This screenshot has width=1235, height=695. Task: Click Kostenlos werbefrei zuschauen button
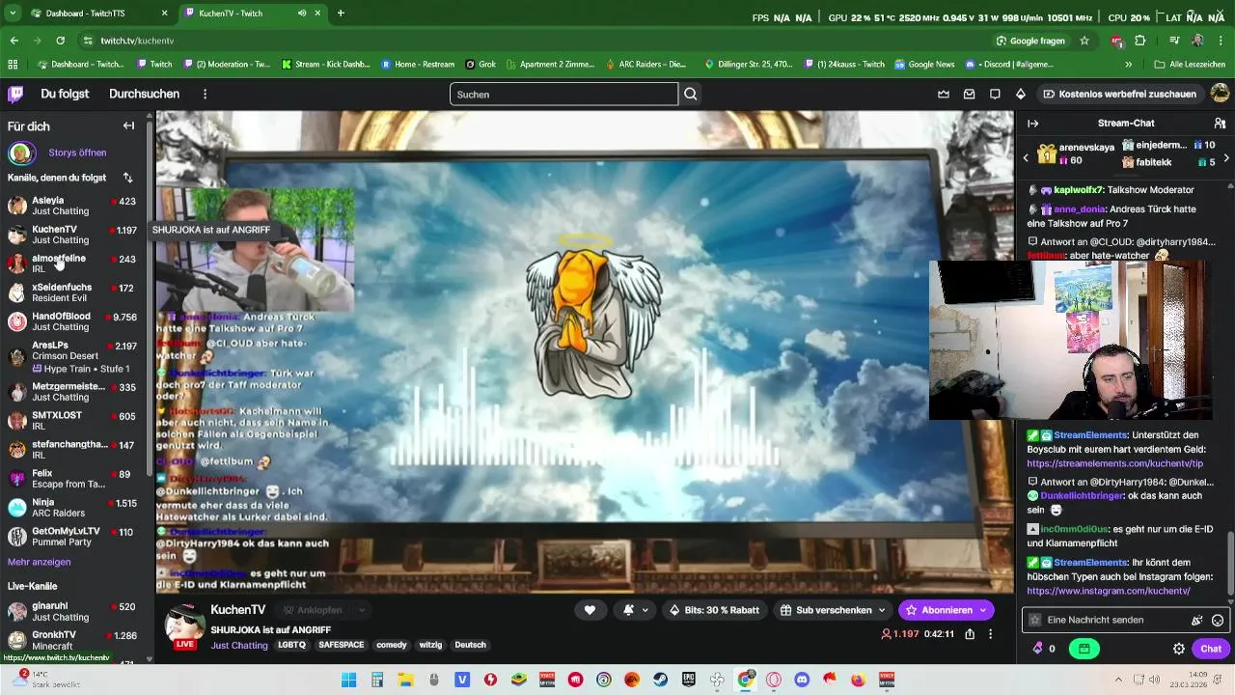[1119, 94]
